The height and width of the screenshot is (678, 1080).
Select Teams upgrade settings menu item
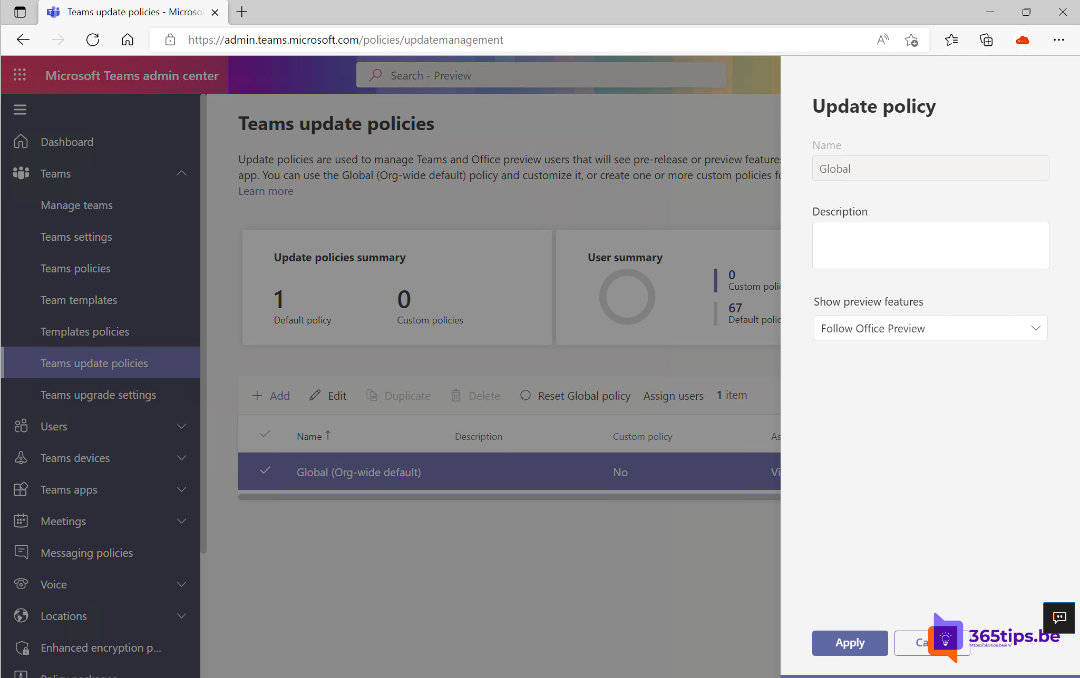pos(99,395)
